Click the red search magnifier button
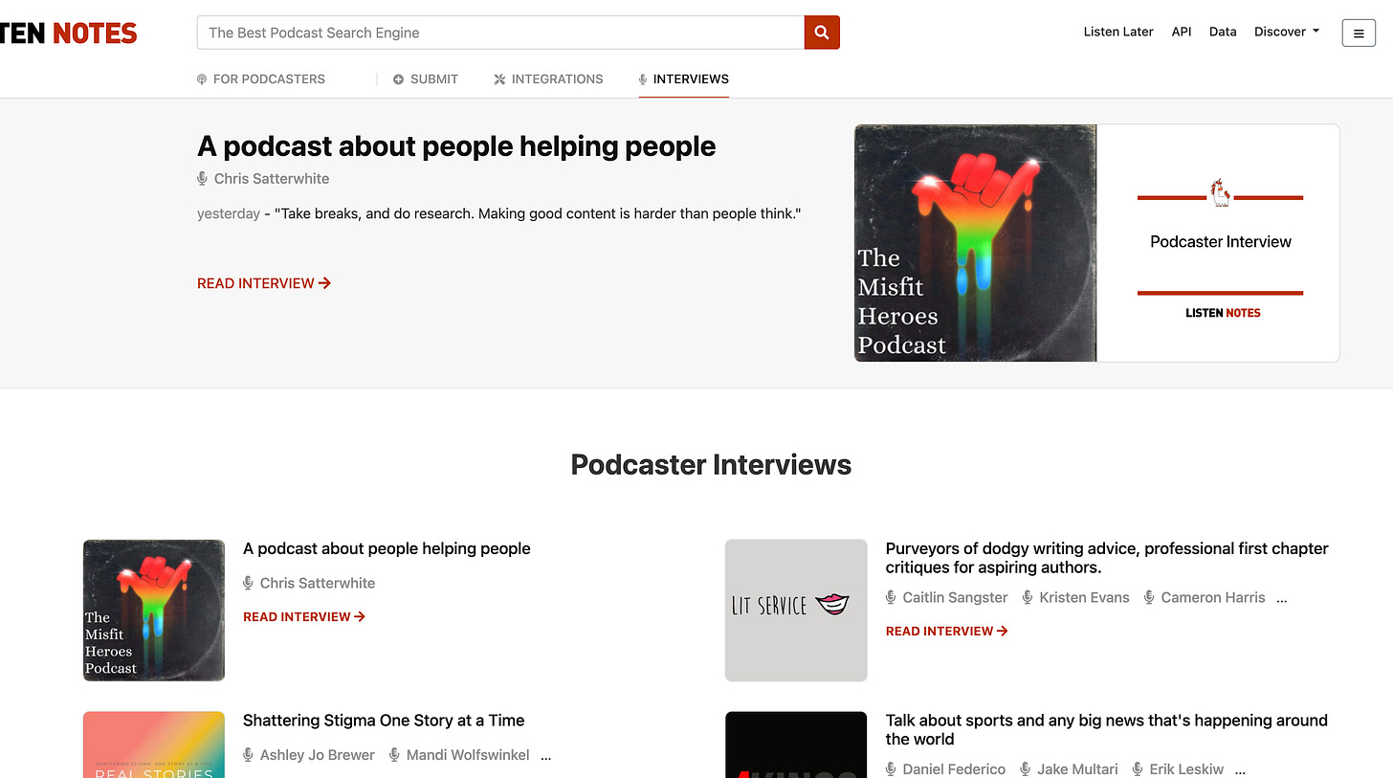This screenshot has height=778, width=1393. coord(822,33)
